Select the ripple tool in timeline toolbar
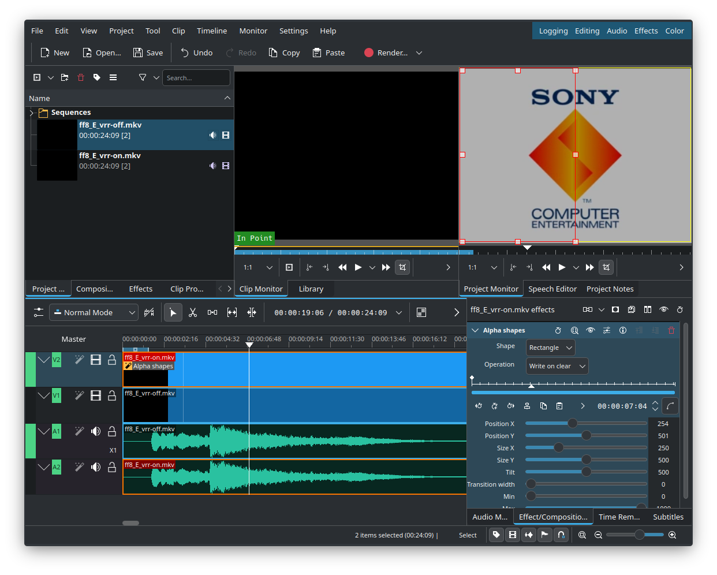This screenshot has height=575, width=717. [252, 312]
